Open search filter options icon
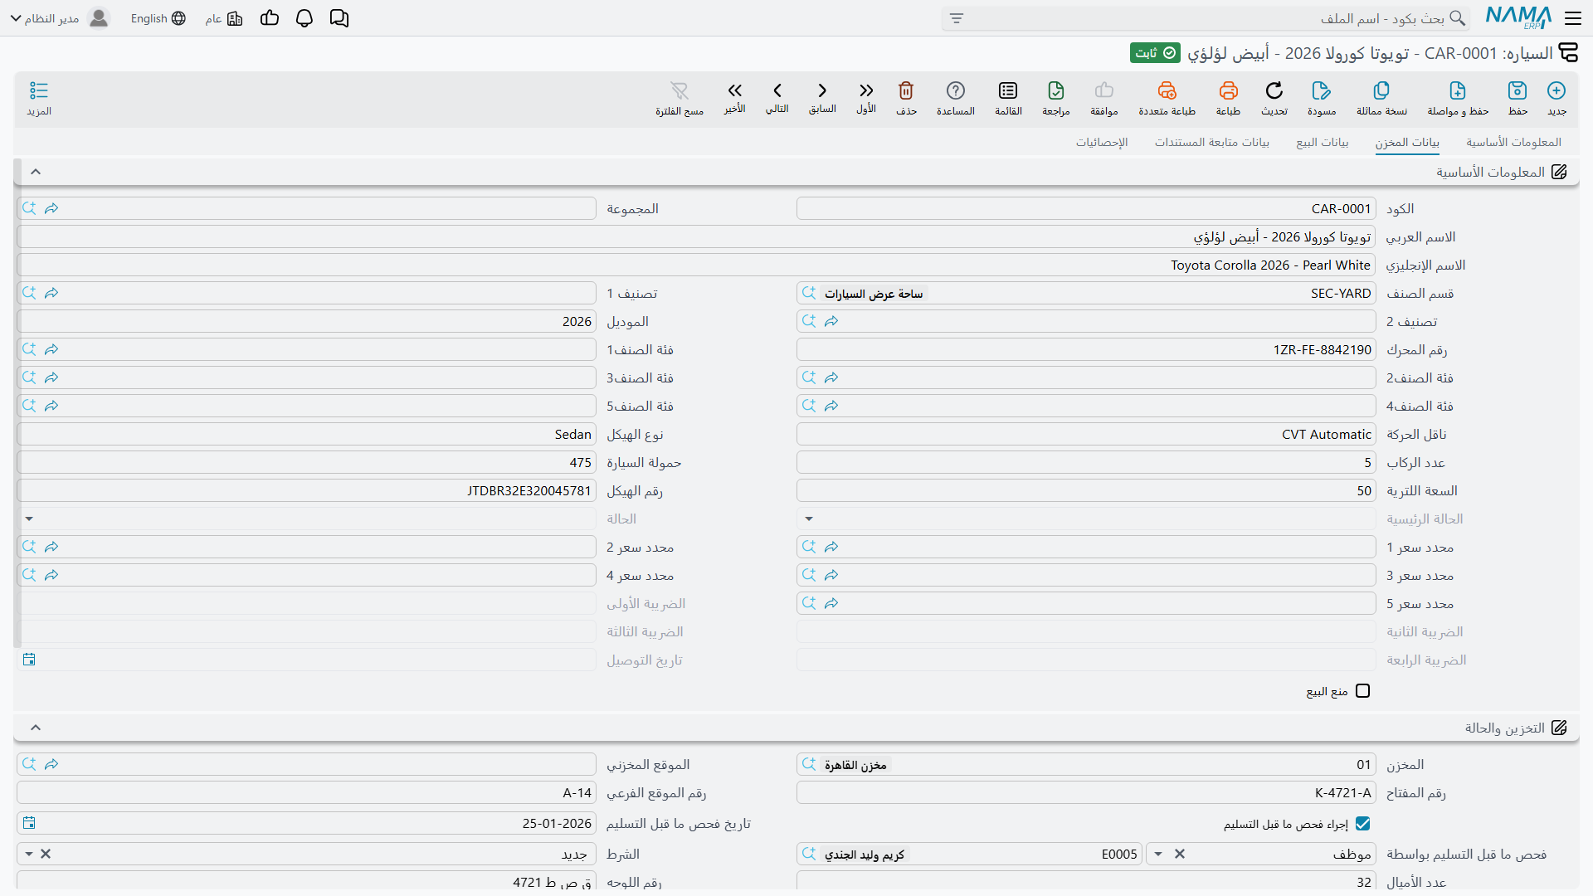This screenshot has width=1593, height=896. [957, 18]
